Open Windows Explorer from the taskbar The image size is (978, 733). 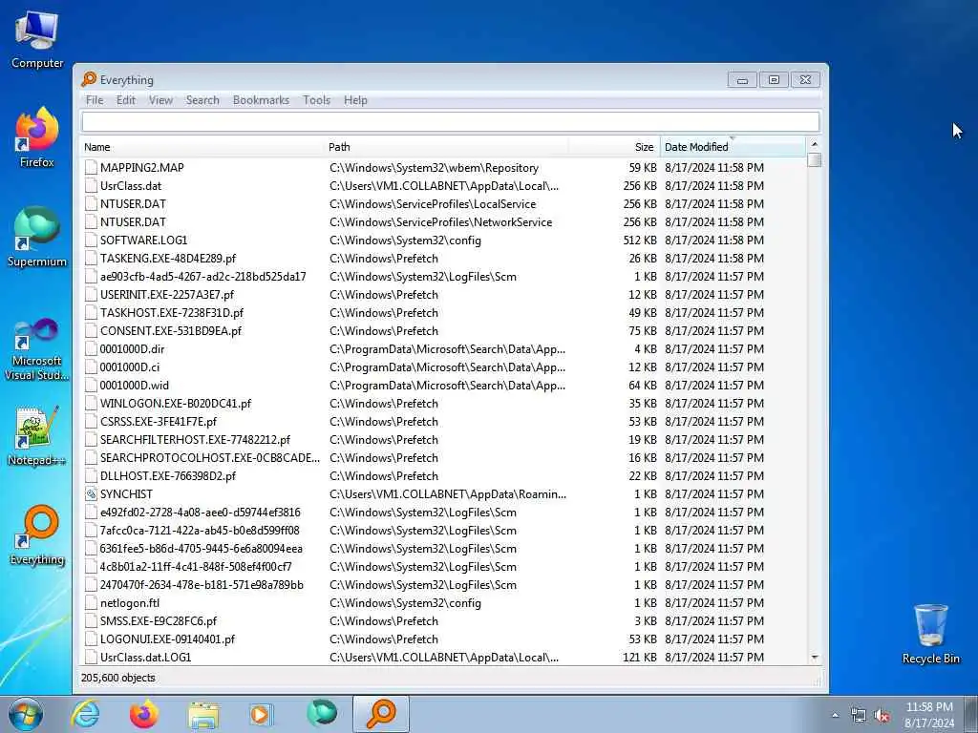tap(204, 714)
